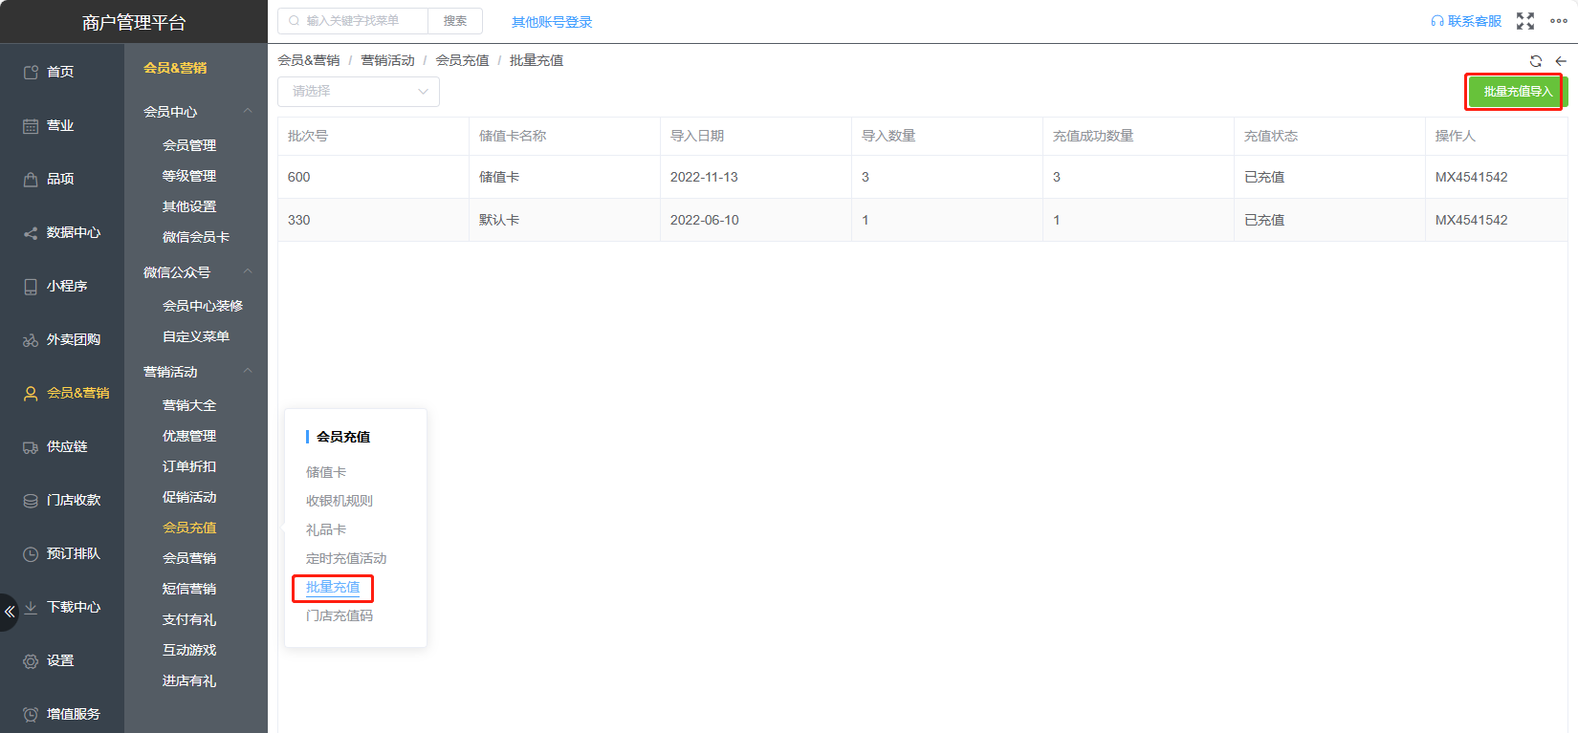
Task: Click the headset icon for 联系客服
Action: [x=1437, y=21]
